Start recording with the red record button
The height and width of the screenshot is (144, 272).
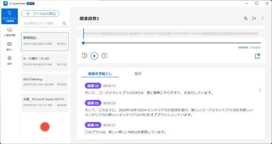pos(45,127)
